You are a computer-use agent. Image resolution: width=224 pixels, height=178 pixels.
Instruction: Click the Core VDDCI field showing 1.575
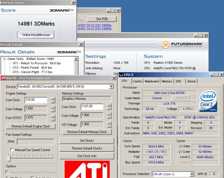[36, 118]
